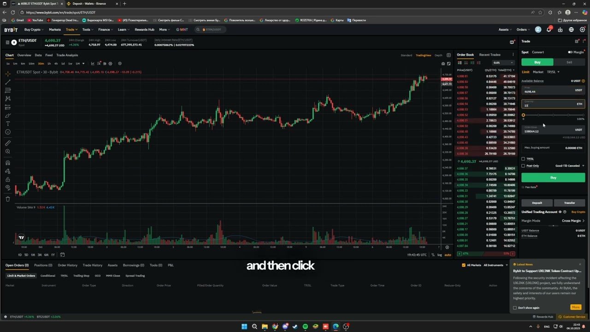Open the Emoji drawing tool

pos(8,132)
